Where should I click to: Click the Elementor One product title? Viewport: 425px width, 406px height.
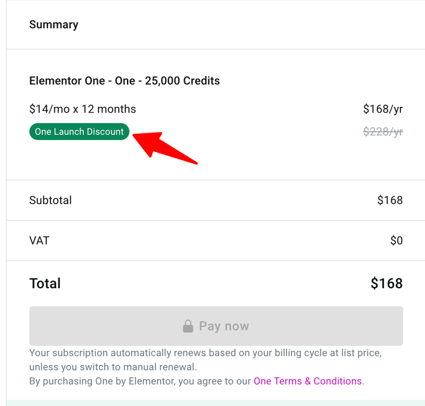pyautogui.click(x=125, y=80)
